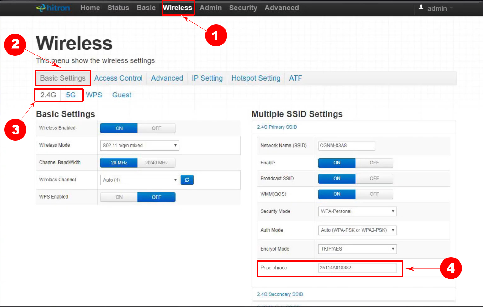This screenshot has height=307, width=483.
Task: Switch Channel BandWidth to 20/40 MHz
Action: pyautogui.click(x=156, y=162)
